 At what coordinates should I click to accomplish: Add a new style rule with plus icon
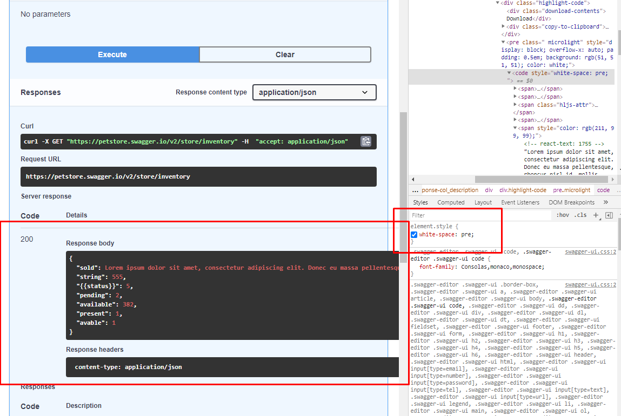pos(596,215)
